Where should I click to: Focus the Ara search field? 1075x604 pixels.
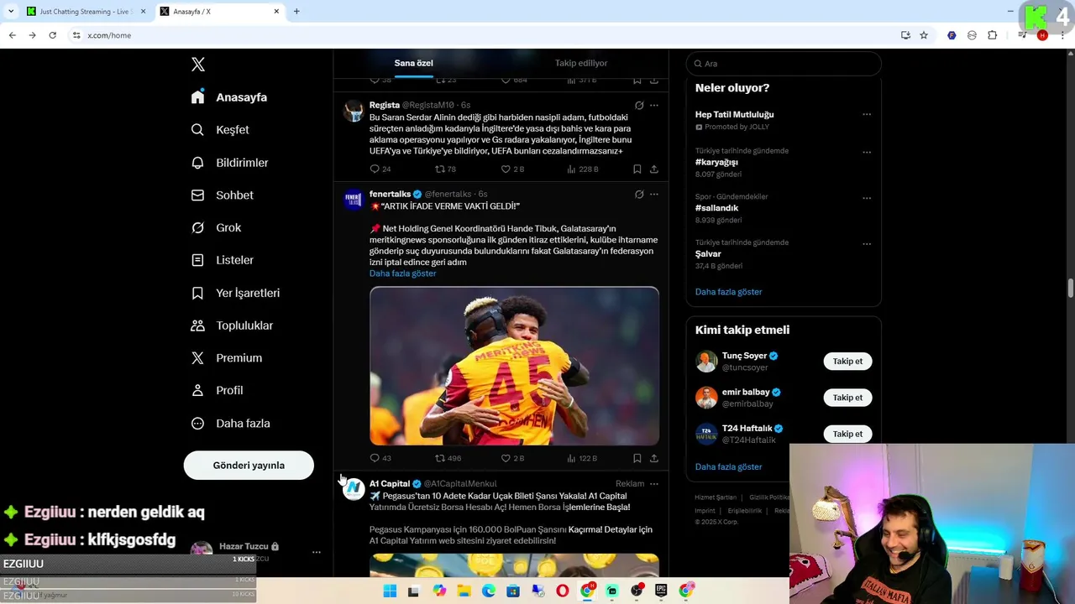click(x=784, y=64)
